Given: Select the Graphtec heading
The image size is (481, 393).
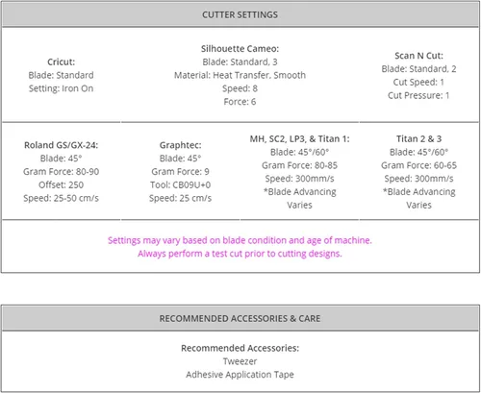Looking at the screenshot, I should pyautogui.click(x=180, y=145).
